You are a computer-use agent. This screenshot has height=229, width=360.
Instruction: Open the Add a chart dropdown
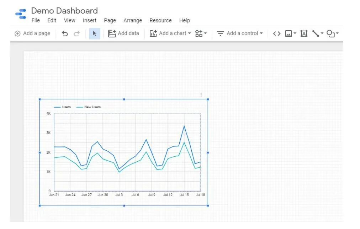[x=171, y=33]
